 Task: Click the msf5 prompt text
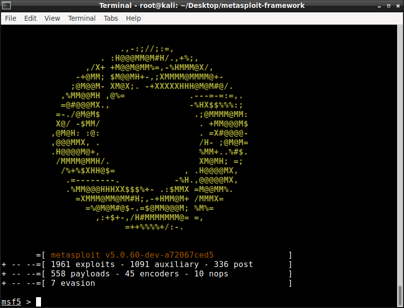click(x=11, y=302)
